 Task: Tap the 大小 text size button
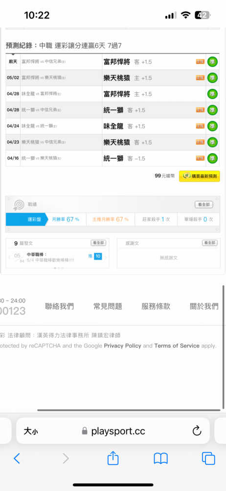coord(31,431)
